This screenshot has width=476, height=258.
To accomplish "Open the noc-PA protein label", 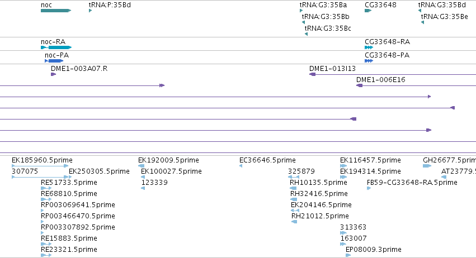I will (x=56, y=55).
